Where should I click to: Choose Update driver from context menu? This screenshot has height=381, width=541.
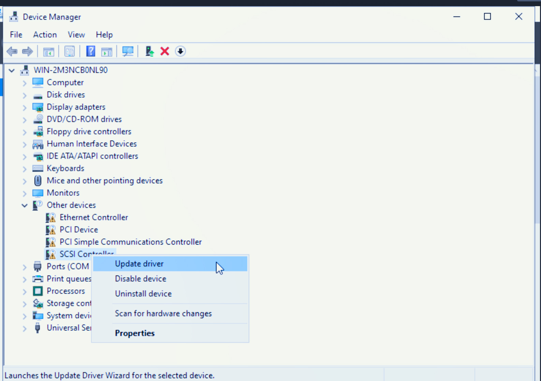point(139,264)
